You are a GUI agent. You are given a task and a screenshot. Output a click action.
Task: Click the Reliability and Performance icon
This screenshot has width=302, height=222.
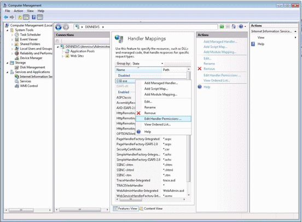[17, 54]
